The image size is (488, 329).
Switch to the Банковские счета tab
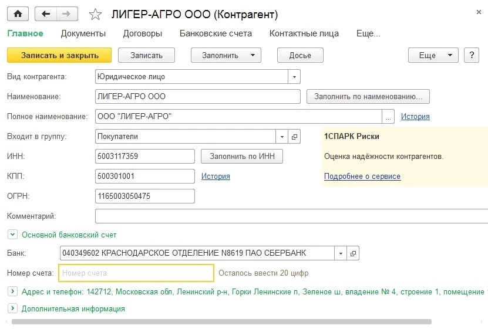pyautogui.click(x=216, y=33)
